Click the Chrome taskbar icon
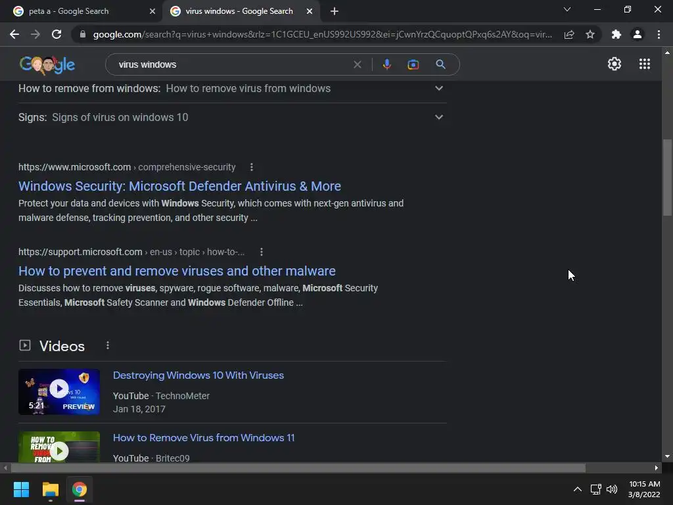 [80, 489]
